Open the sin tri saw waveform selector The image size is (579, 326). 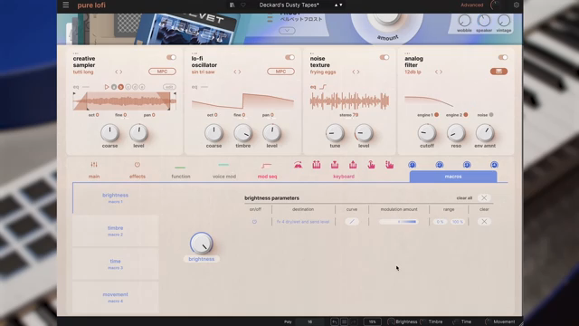coord(203,72)
